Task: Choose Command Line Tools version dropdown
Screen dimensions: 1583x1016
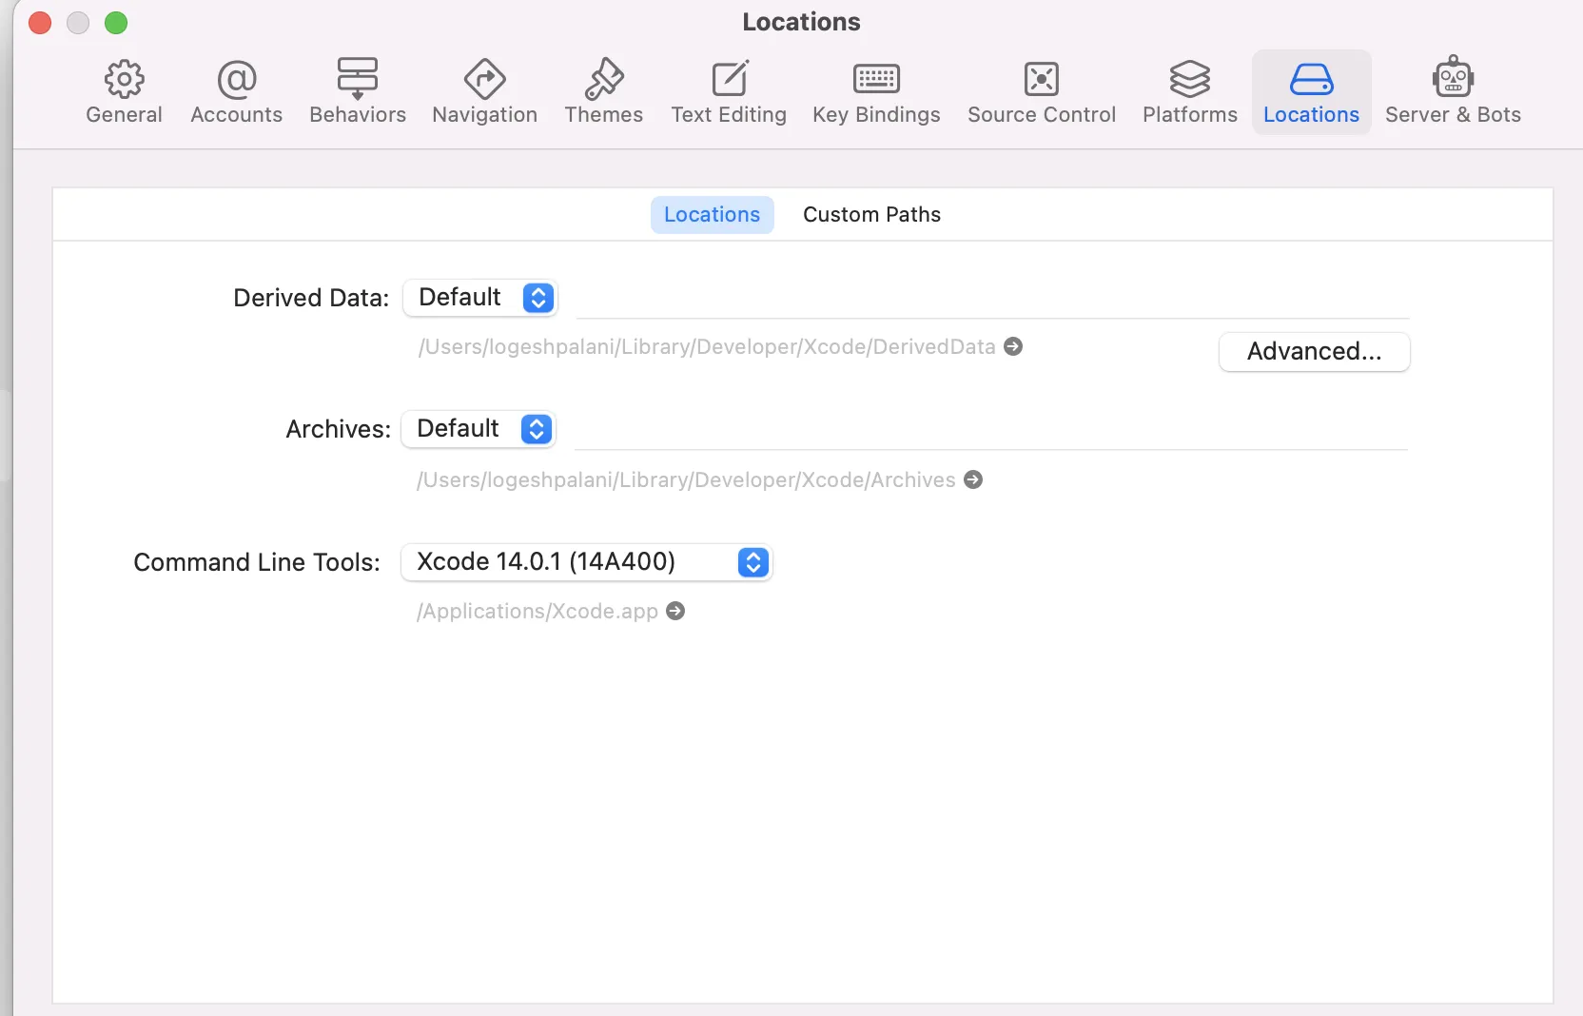Action: click(587, 562)
